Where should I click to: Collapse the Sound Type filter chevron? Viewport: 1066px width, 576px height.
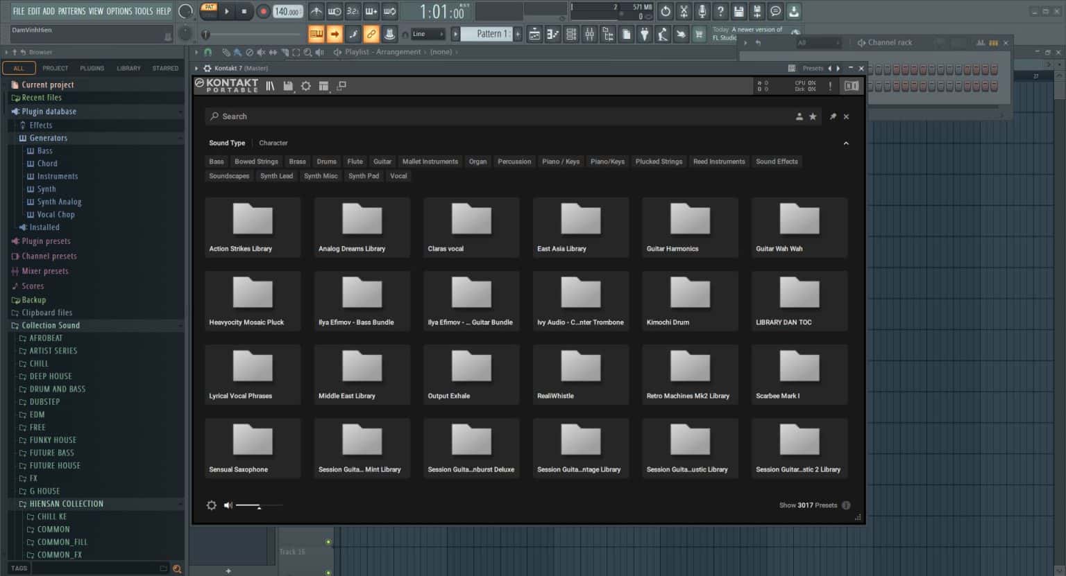click(x=846, y=143)
